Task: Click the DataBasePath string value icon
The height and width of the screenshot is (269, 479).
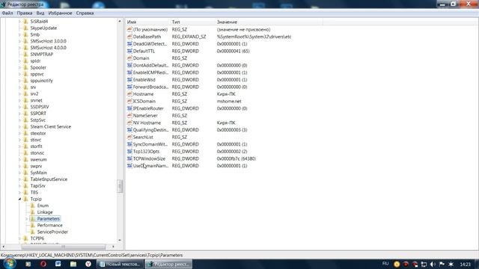Action: (129, 37)
